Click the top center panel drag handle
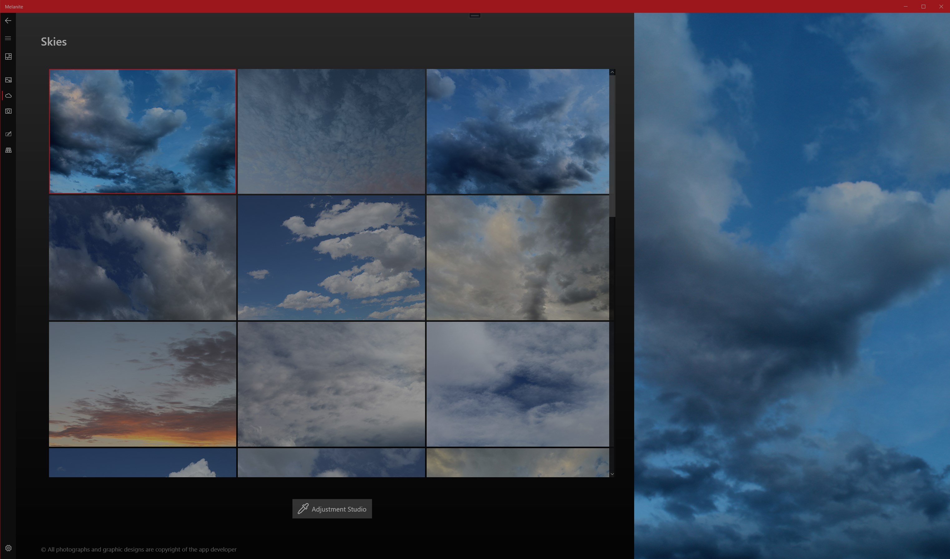This screenshot has height=559, width=950. pos(475,16)
